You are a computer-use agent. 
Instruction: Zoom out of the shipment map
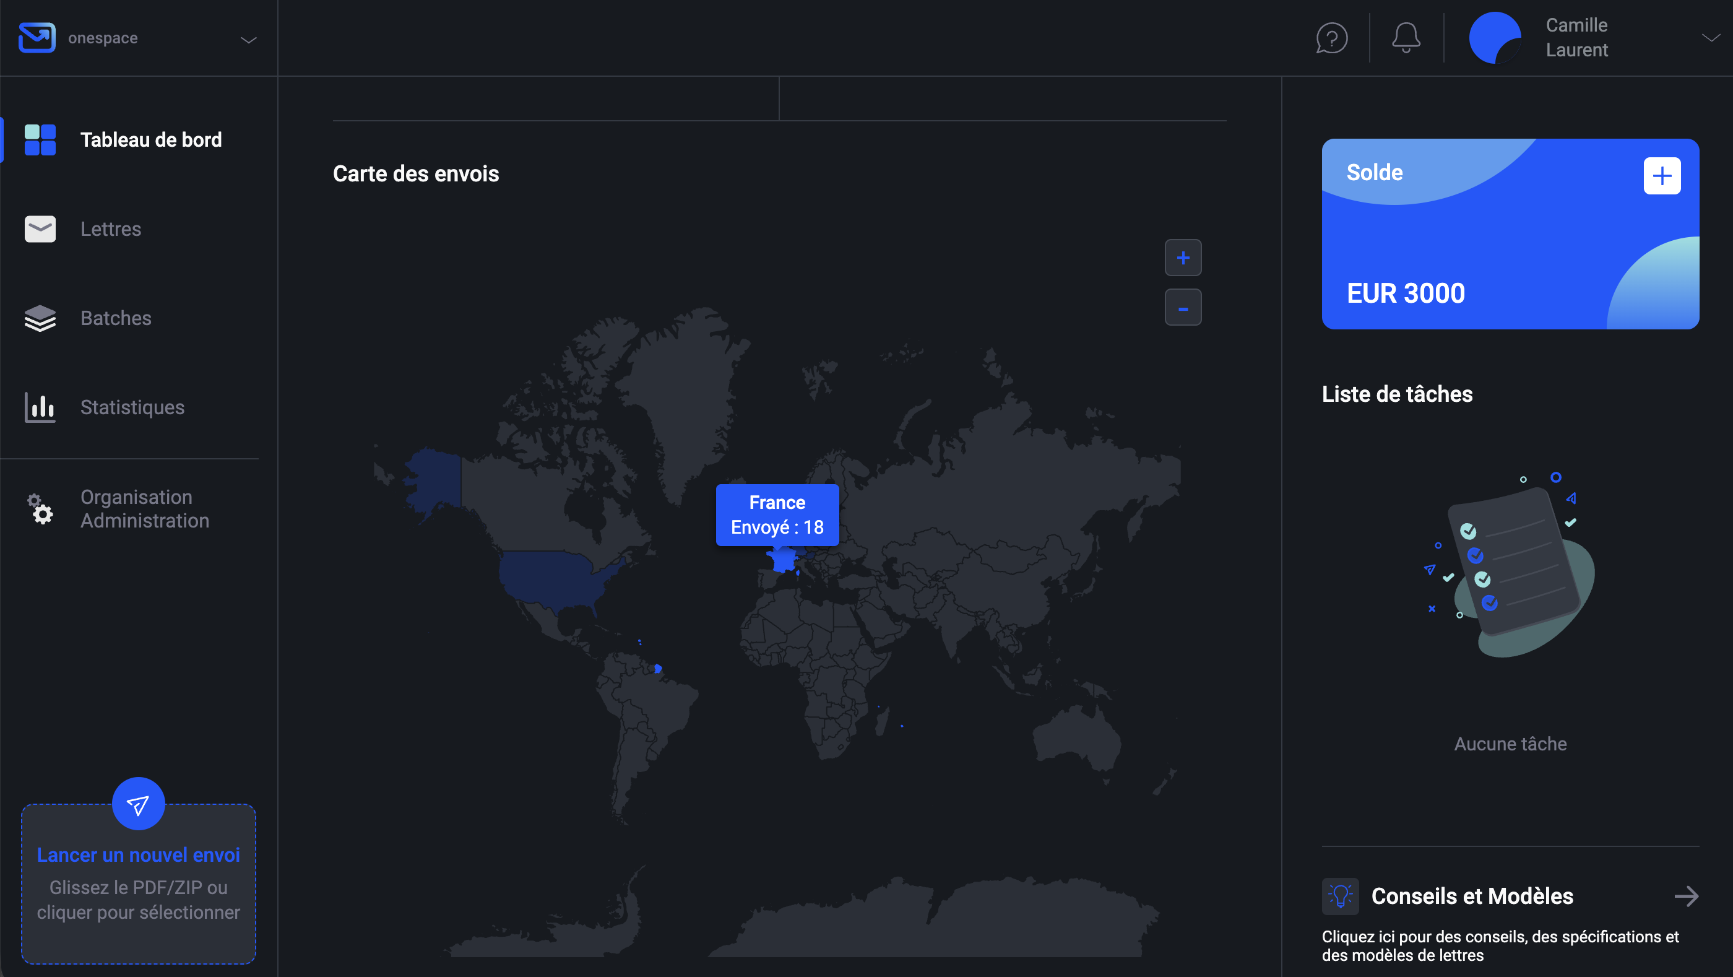tap(1183, 308)
